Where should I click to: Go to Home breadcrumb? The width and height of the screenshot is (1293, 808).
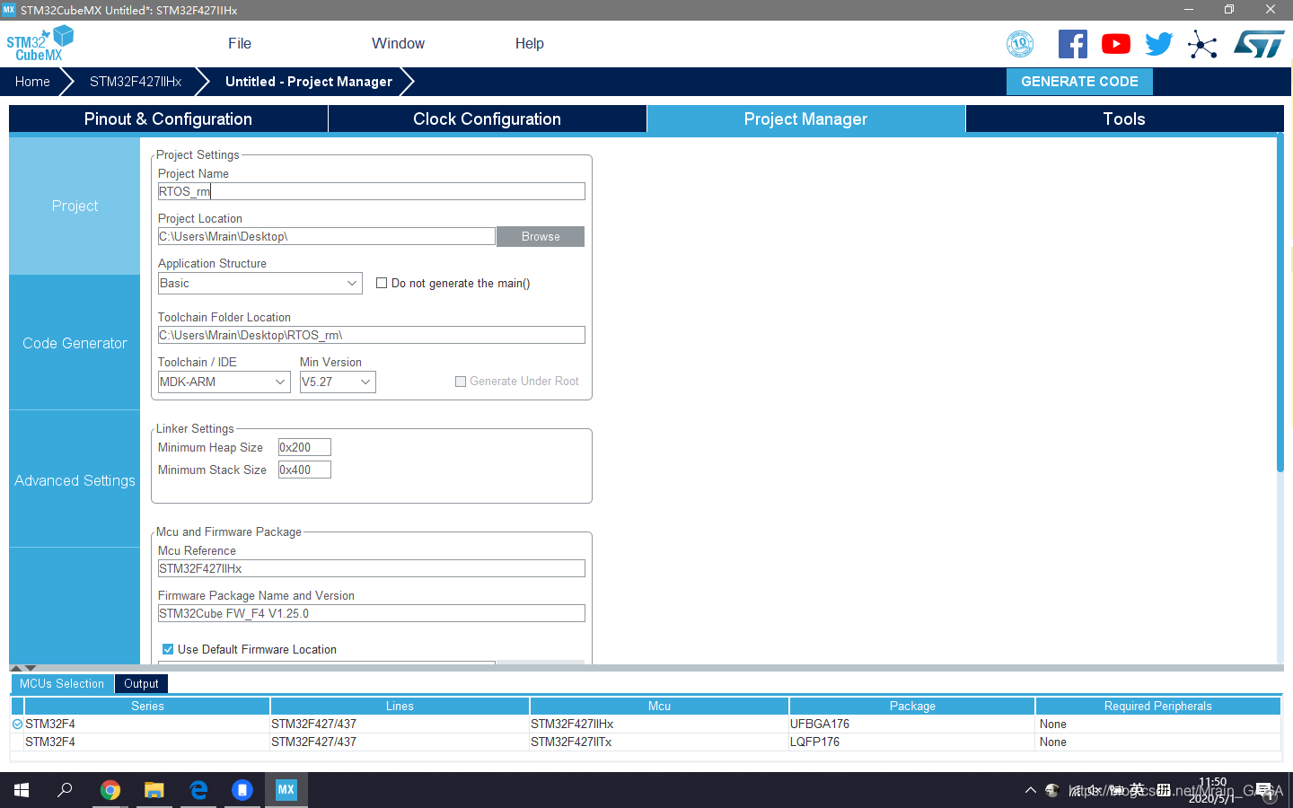(x=32, y=81)
